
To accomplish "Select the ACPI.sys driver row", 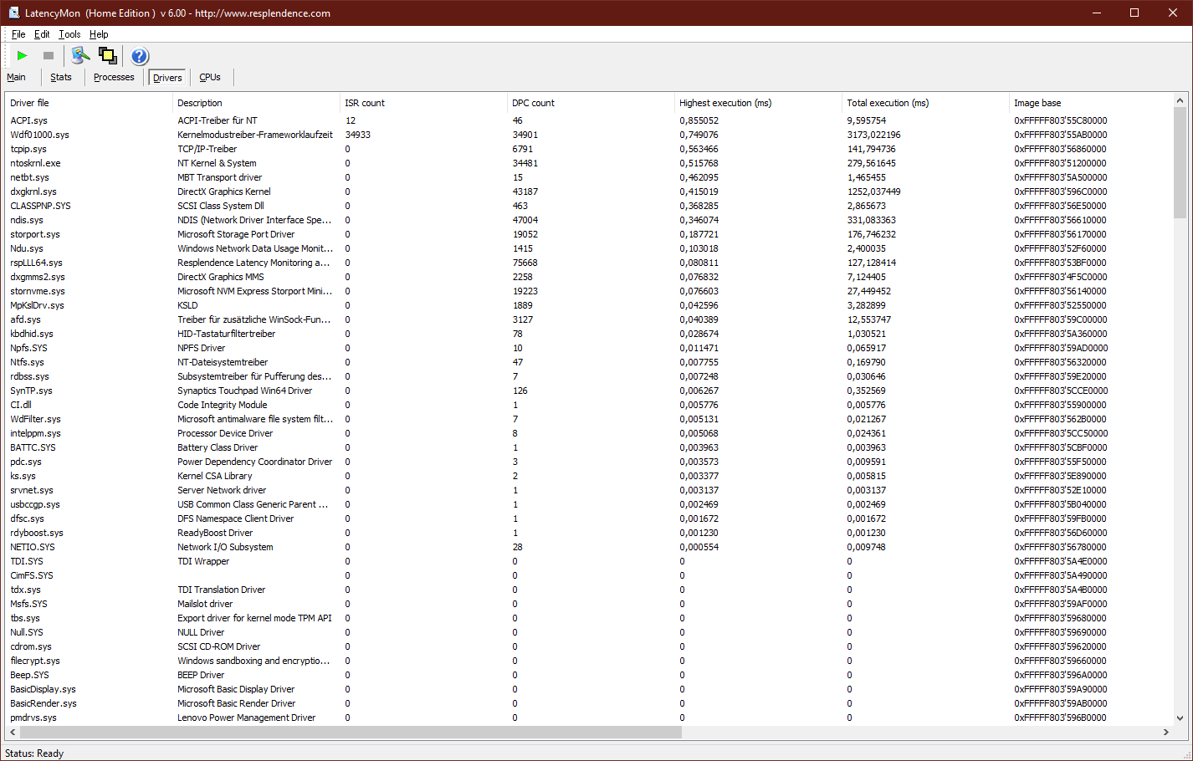I will (x=589, y=120).
